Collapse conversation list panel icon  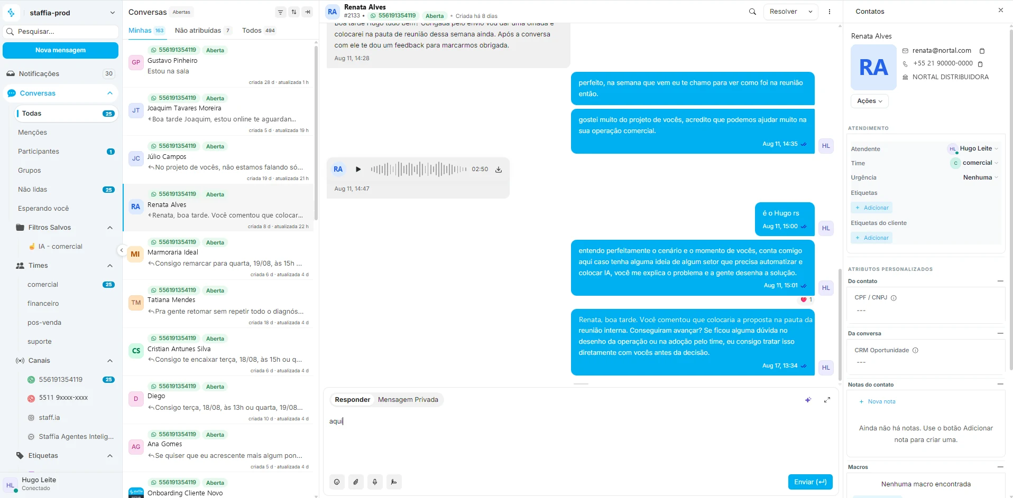click(x=308, y=12)
